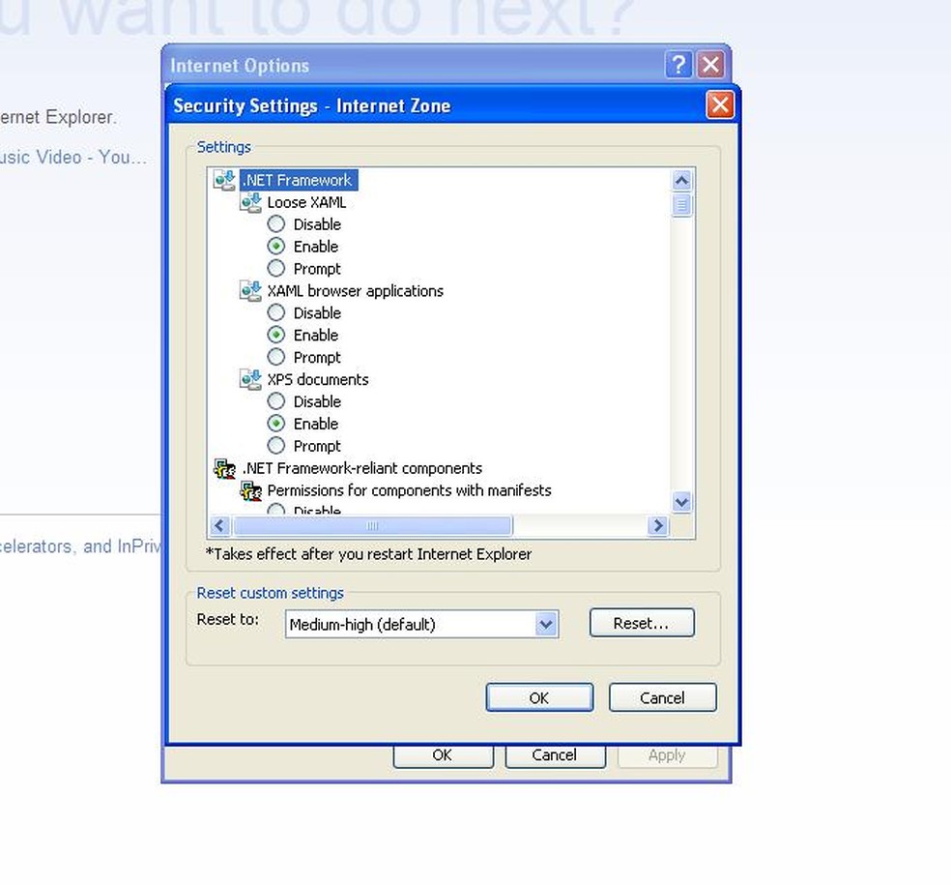This screenshot has height=885, width=951.
Task: Select the XPS documents label
Action: pyautogui.click(x=318, y=379)
